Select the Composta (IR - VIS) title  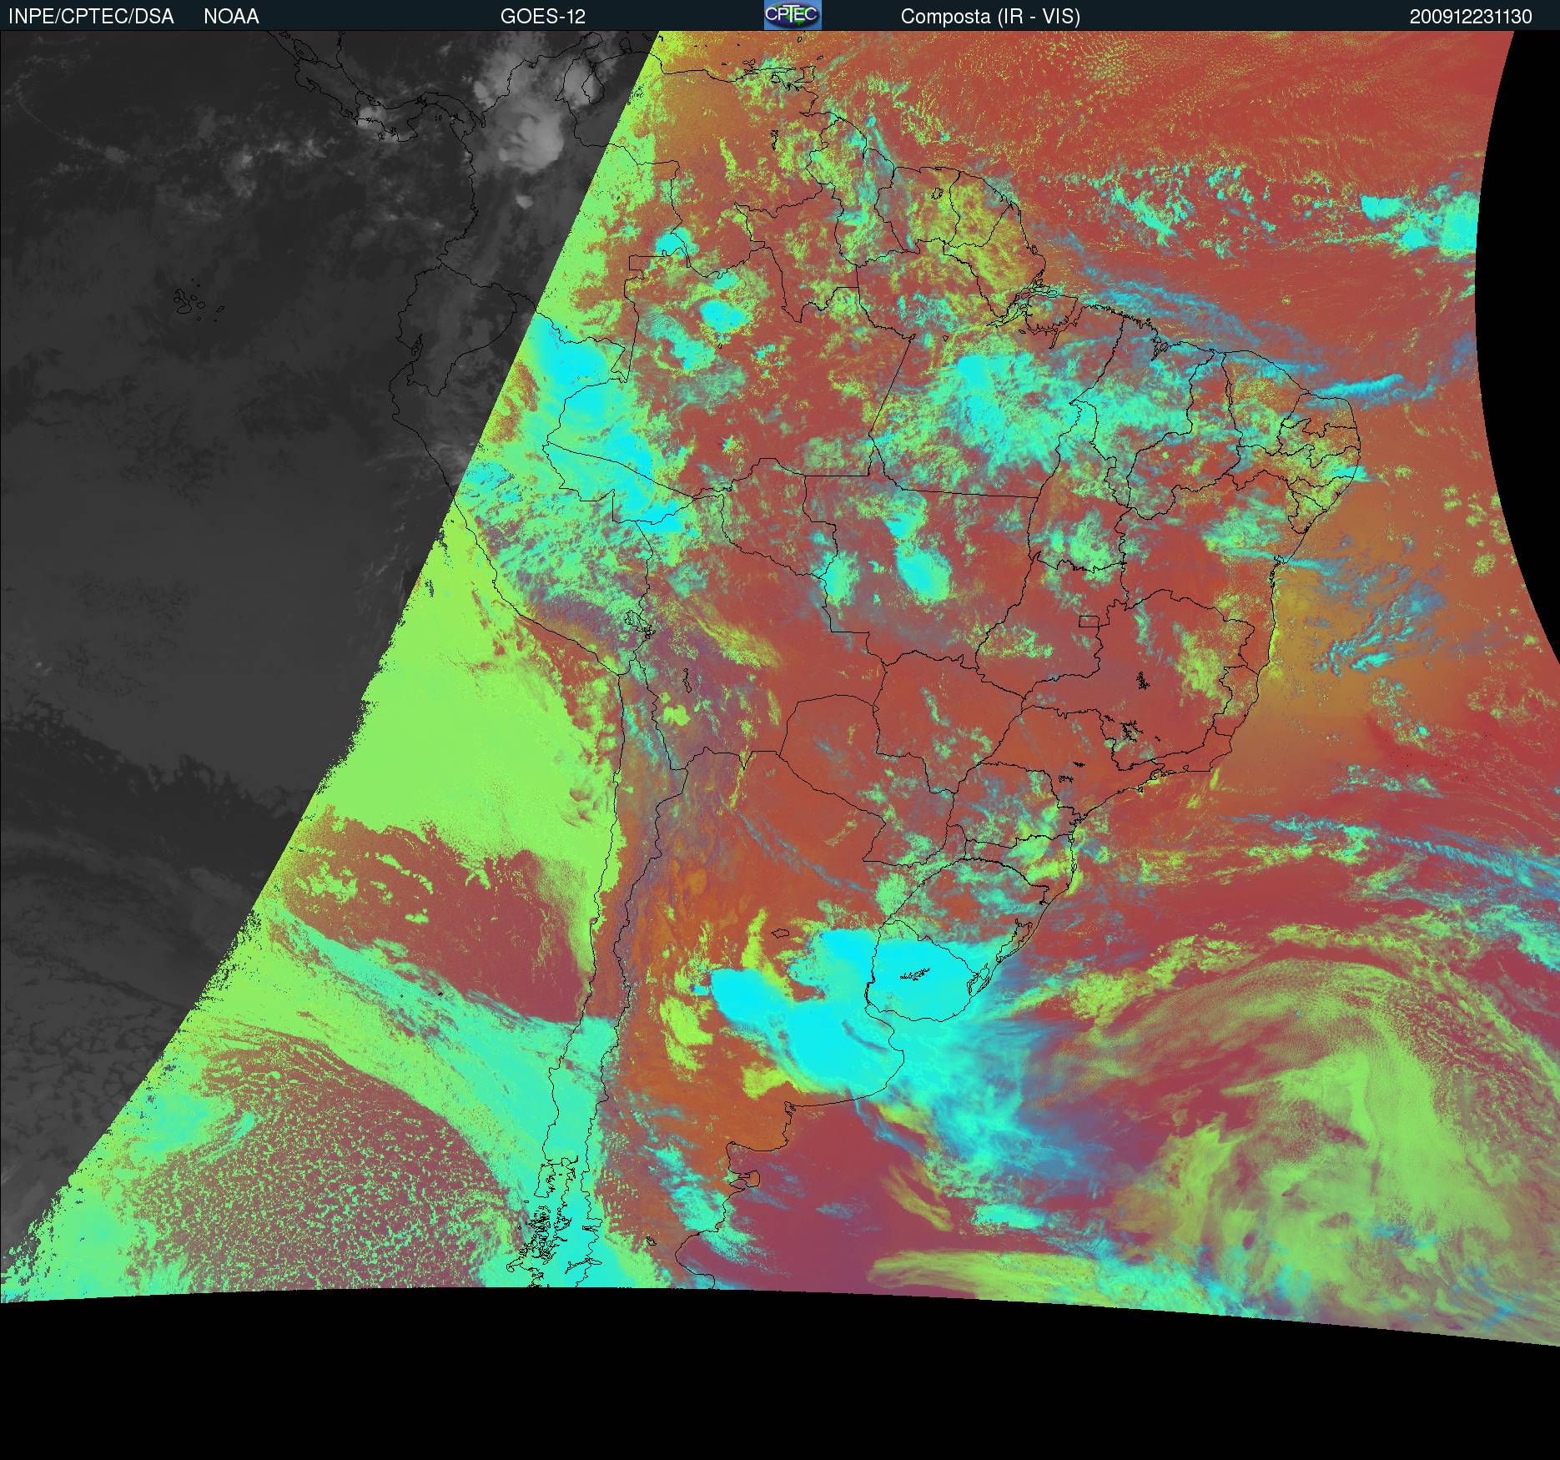tap(990, 17)
